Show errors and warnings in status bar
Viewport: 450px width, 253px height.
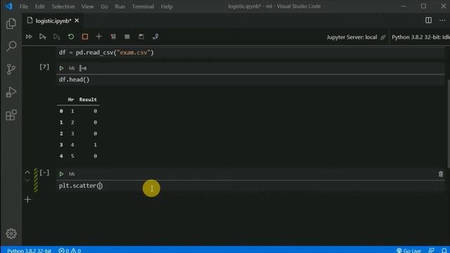pos(70,250)
